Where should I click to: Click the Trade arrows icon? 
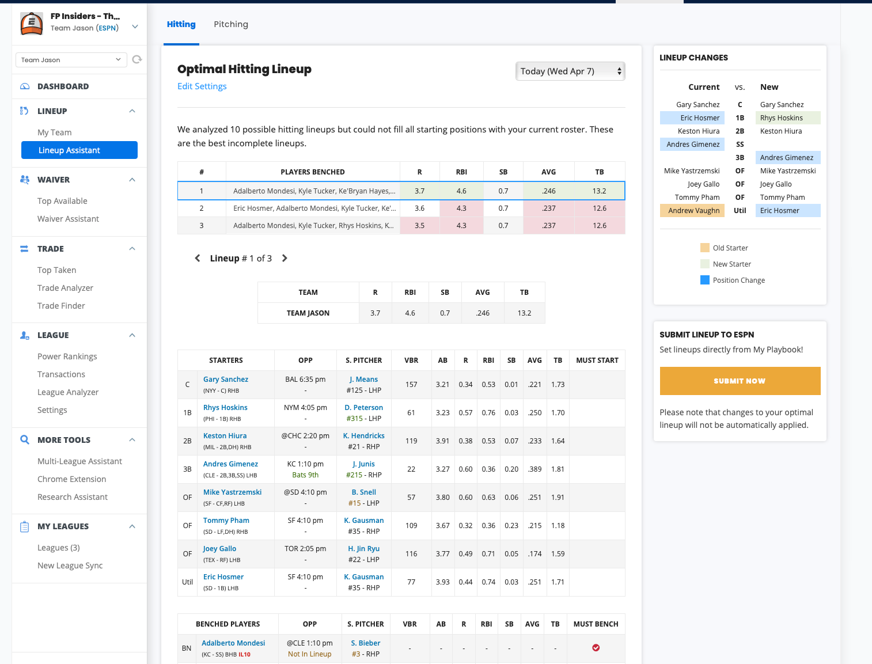[x=24, y=249]
